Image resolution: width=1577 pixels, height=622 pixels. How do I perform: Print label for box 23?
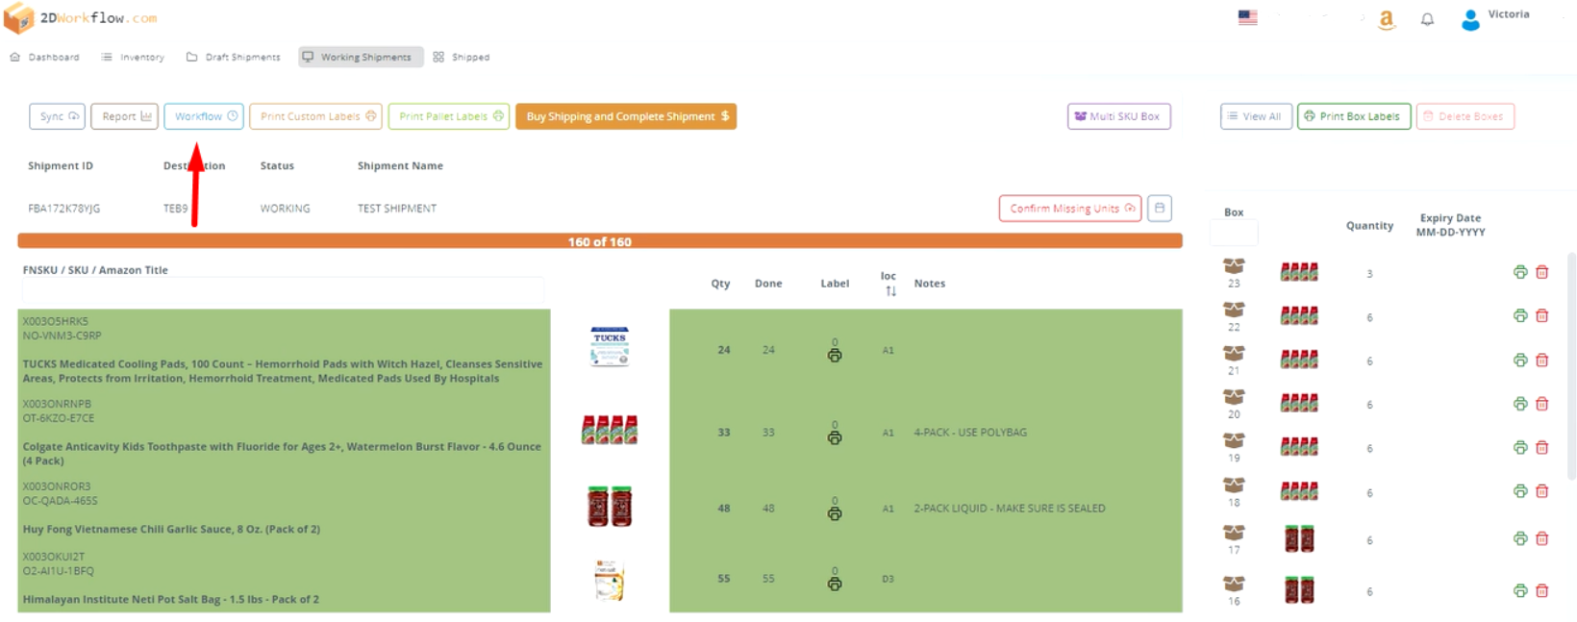1520,272
